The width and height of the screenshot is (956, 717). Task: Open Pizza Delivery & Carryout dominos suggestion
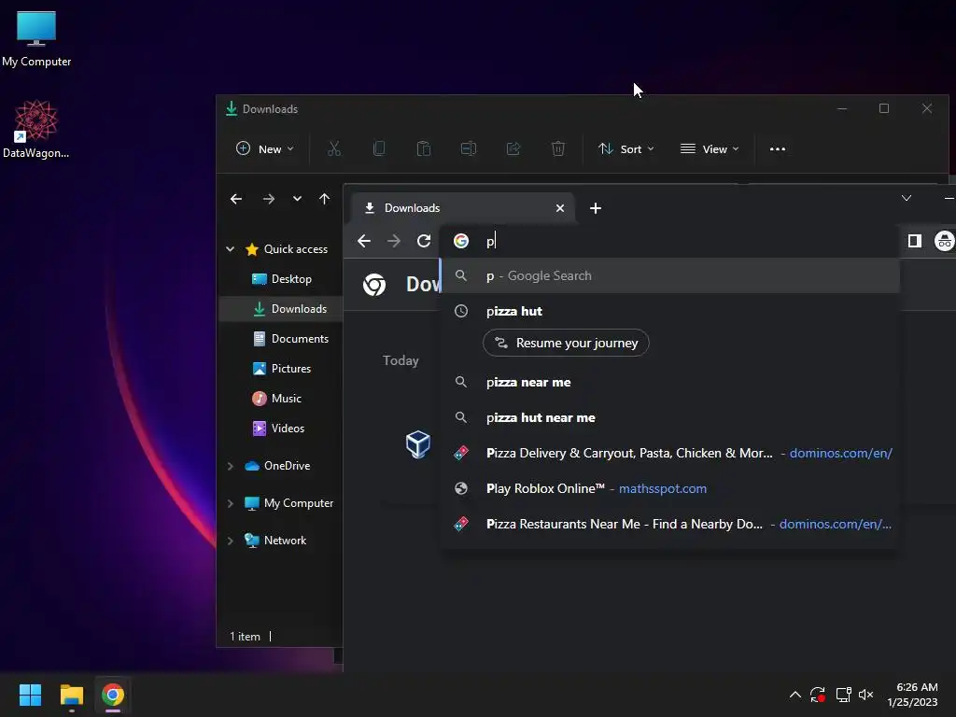point(669,453)
